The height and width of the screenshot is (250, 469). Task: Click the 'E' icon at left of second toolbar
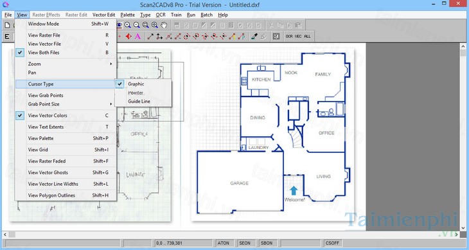tap(7, 37)
